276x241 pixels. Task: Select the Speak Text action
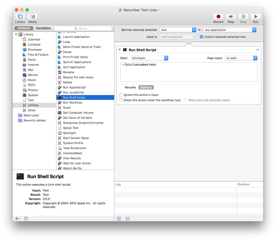click(71, 128)
